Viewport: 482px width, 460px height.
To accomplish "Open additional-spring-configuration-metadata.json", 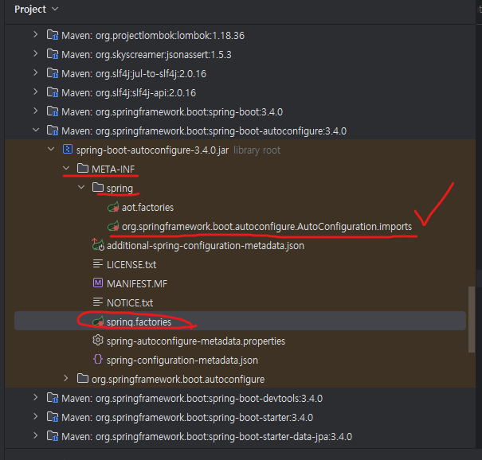I will [206, 246].
